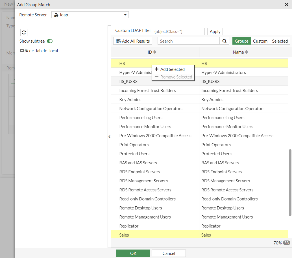Click the Add All Results button
Viewport: 292px width, 258px height.
(x=133, y=41)
